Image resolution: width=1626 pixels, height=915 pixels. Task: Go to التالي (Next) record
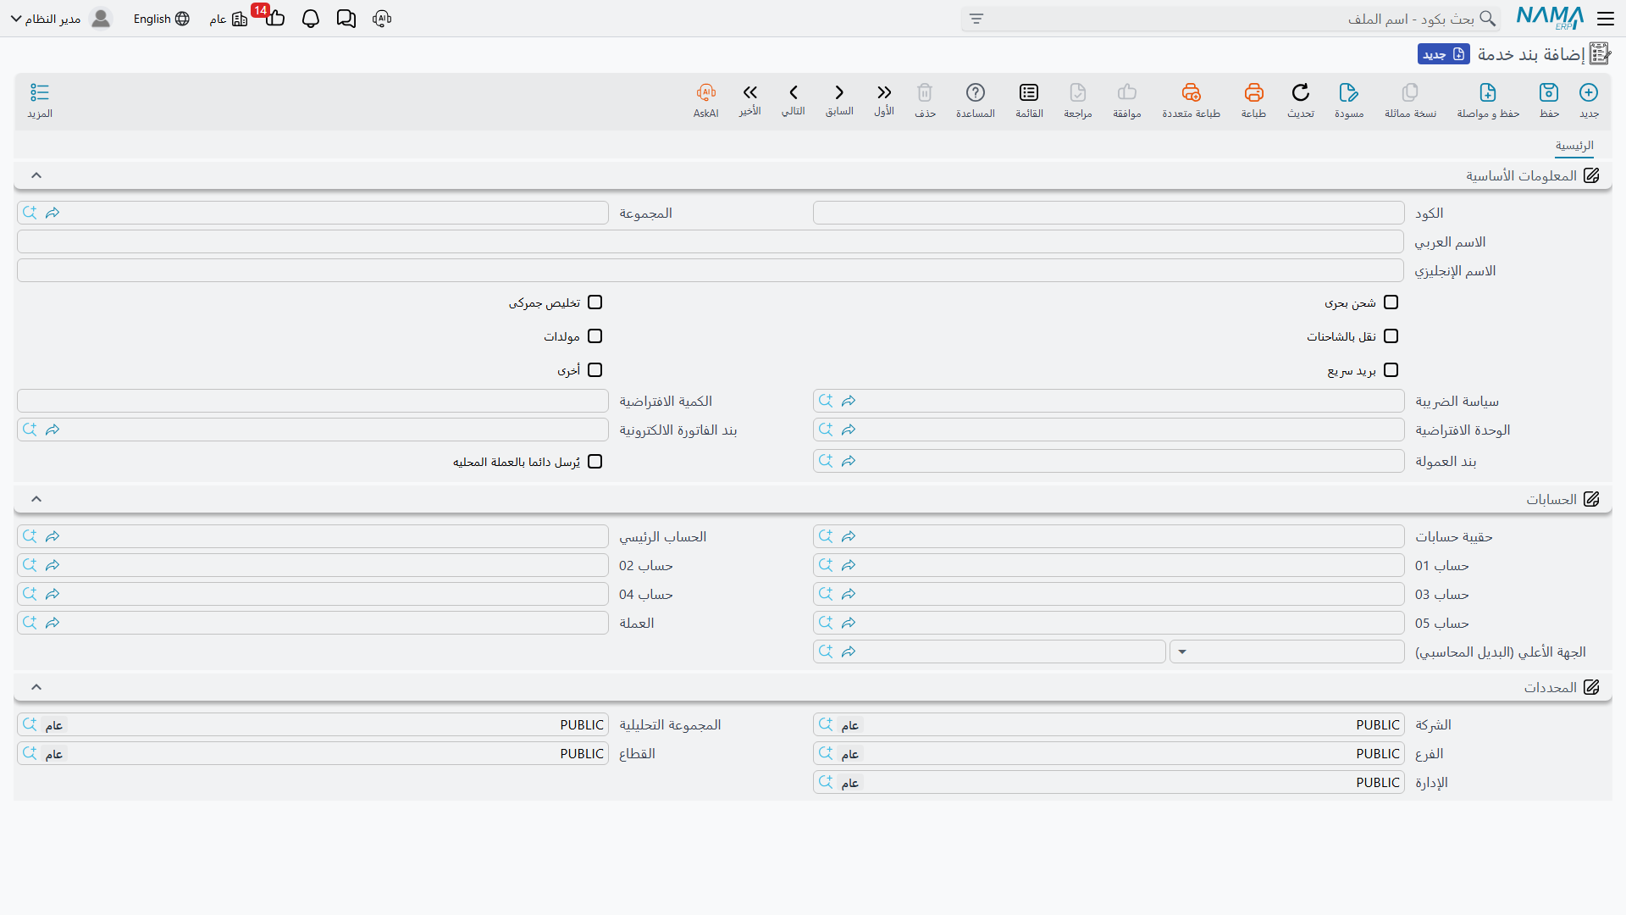click(x=794, y=92)
